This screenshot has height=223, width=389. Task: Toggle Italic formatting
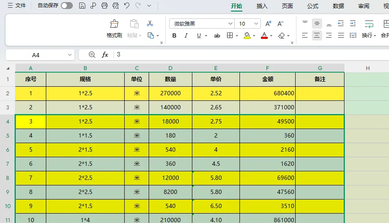click(186, 35)
